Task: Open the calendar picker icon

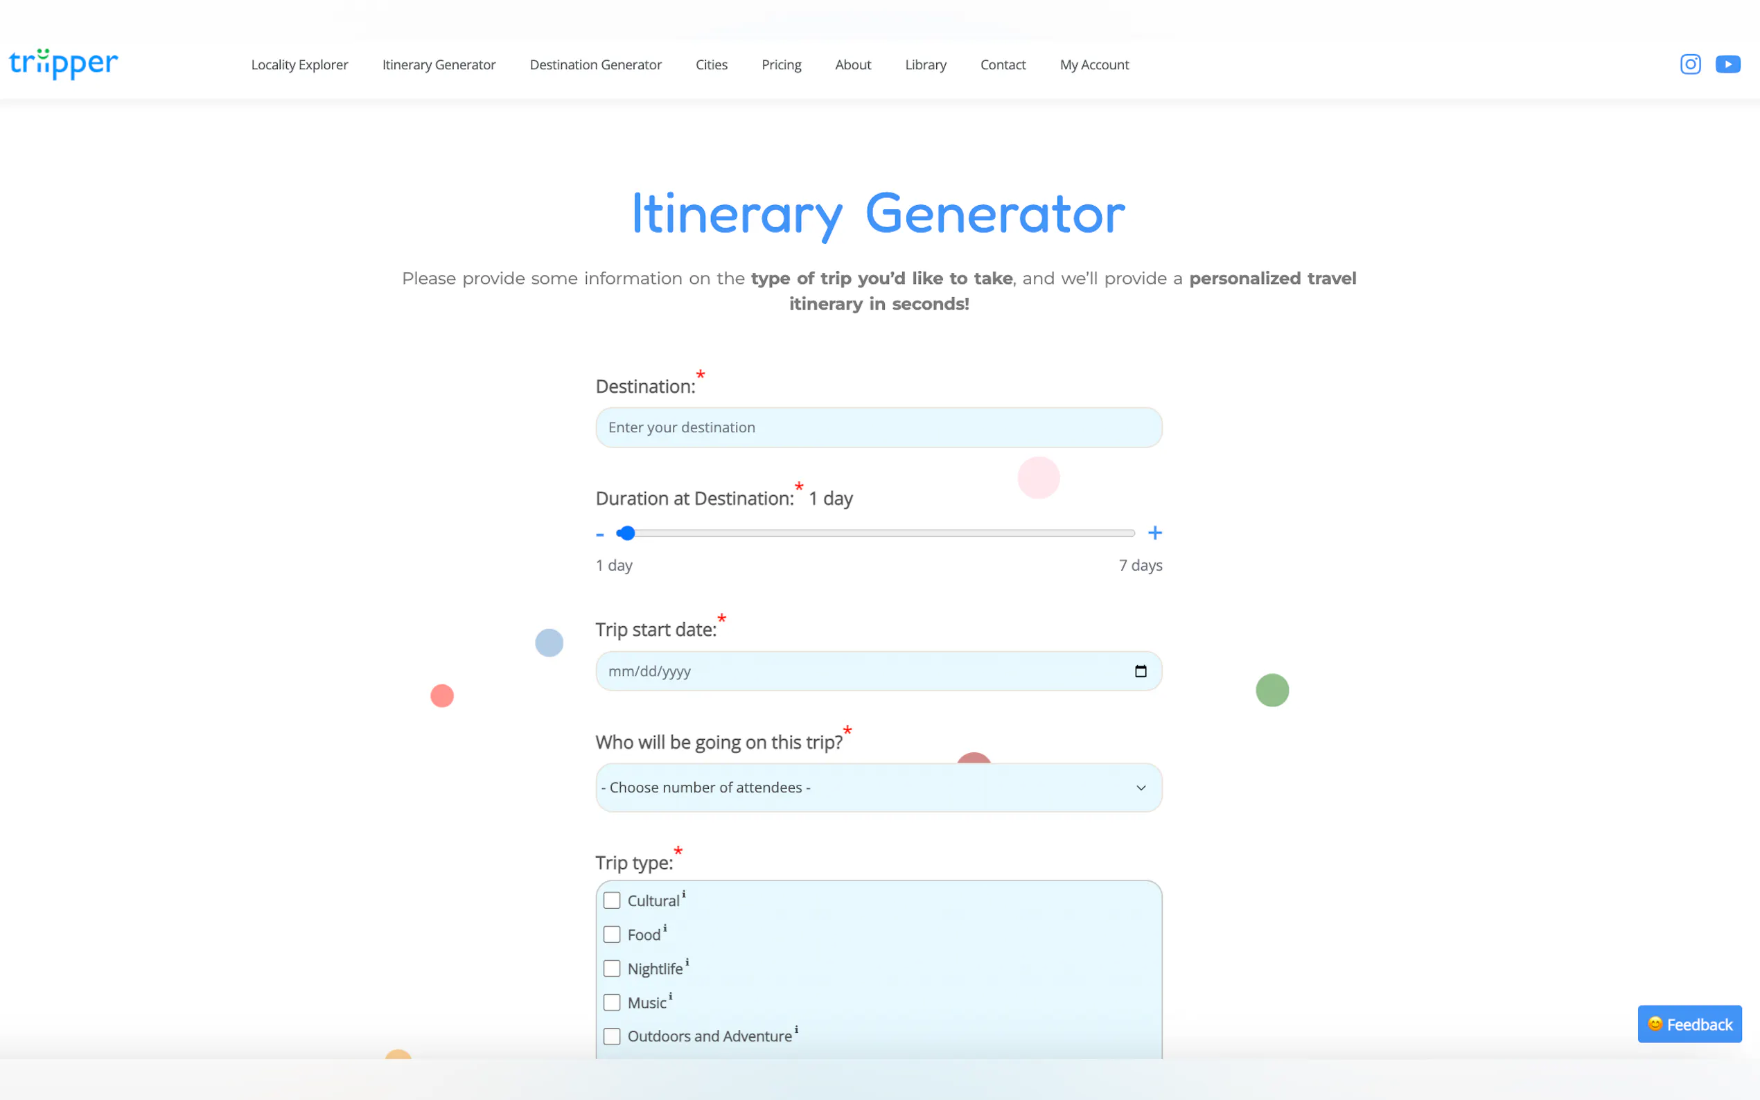Action: 1140,671
